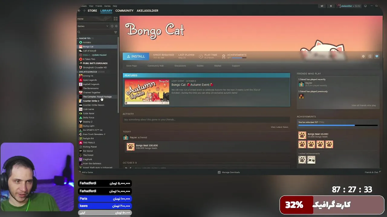Open Bongo Cat settings gear icon
The width and height of the screenshot is (387, 217).
(x=363, y=56)
